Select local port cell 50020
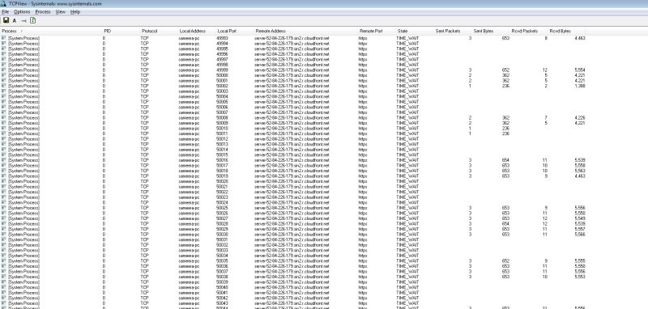The image size is (648, 309). [x=222, y=181]
